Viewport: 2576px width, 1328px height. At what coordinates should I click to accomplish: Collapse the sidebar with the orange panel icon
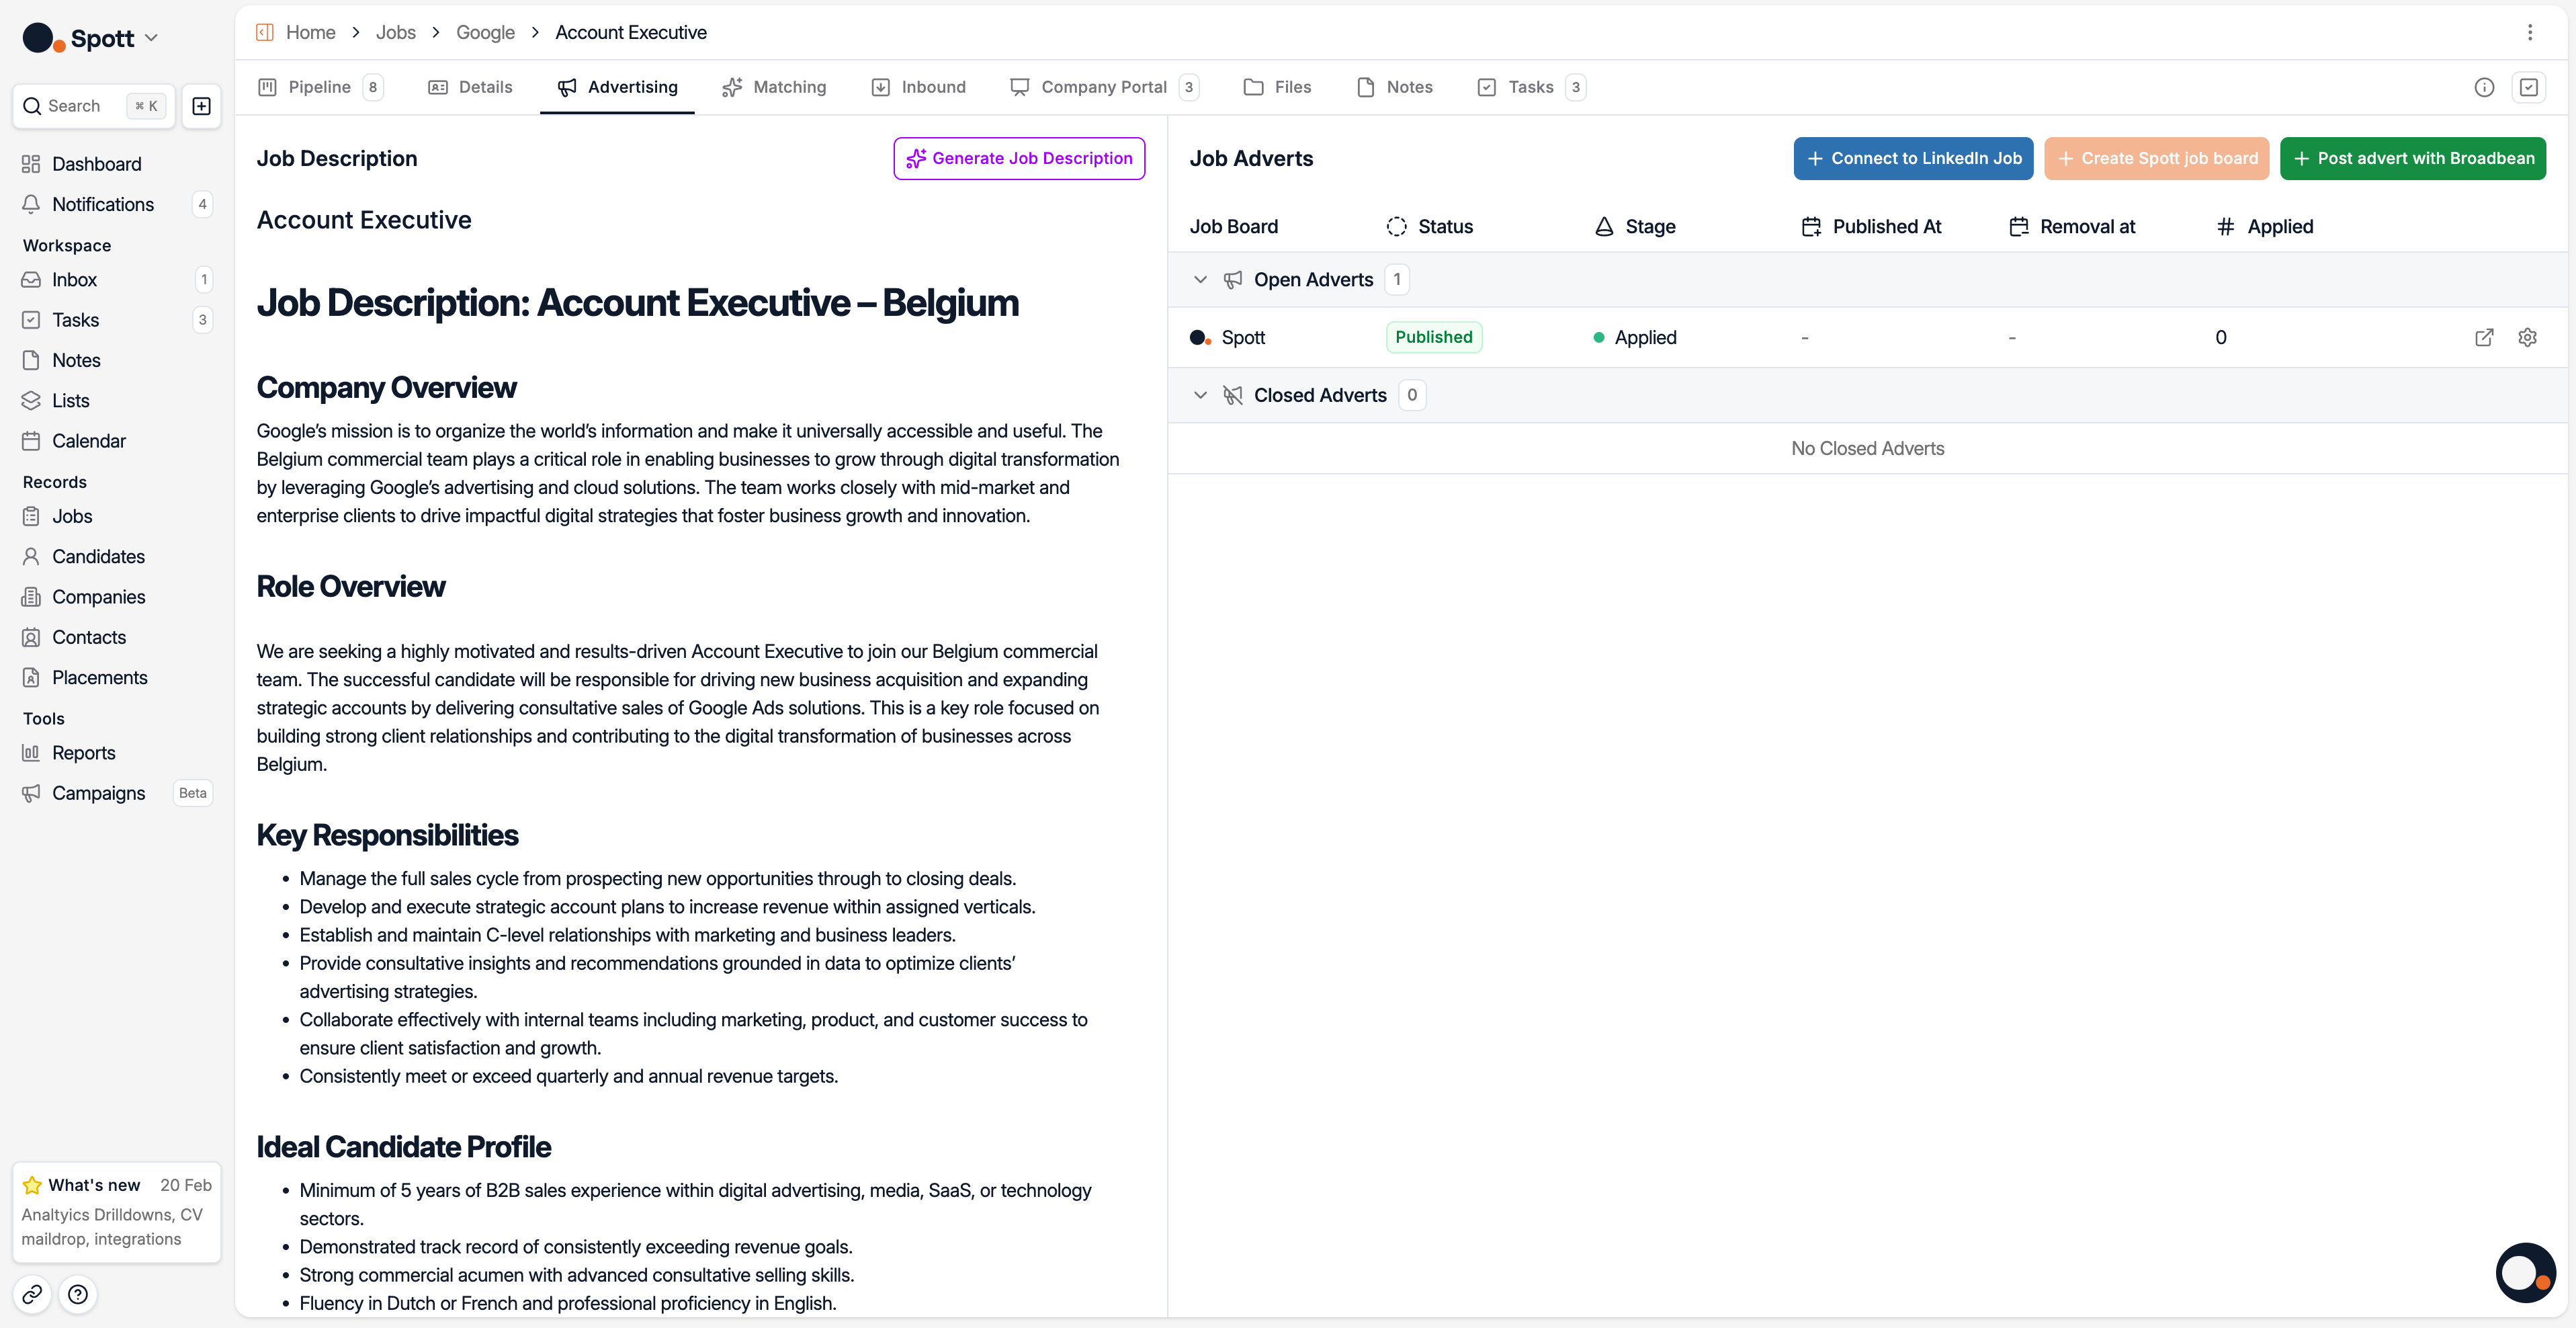tap(264, 32)
